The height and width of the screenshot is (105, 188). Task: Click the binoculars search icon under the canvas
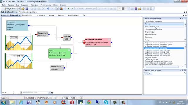[x=52, y=92]
